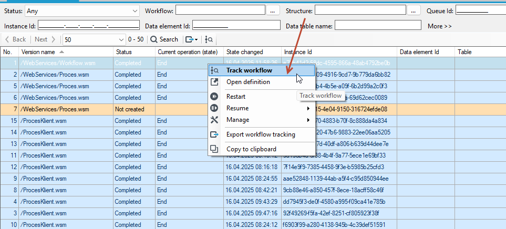Screen dimensions: 506x229
Task: Select Copy to clipboard menu entry
Action: click(251, 149)
